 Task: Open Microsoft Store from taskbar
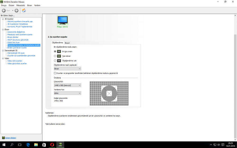click(44, 145)
